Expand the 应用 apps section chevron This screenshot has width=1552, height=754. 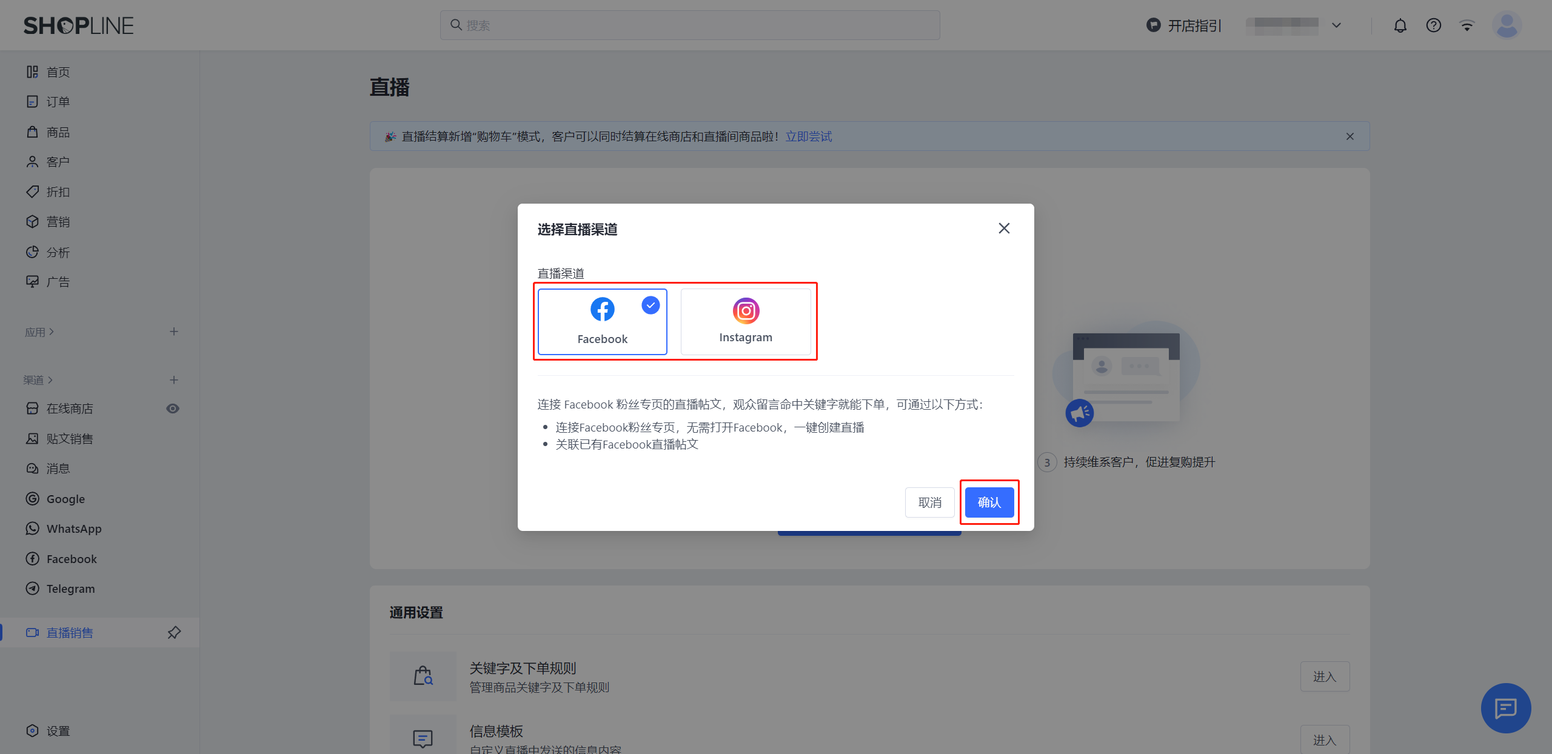[52, 332]
